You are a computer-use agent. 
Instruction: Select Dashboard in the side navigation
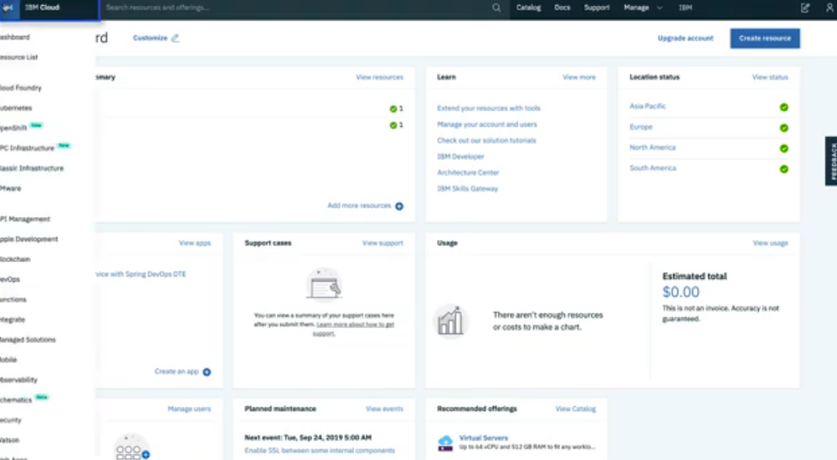[x=15, y=37]
